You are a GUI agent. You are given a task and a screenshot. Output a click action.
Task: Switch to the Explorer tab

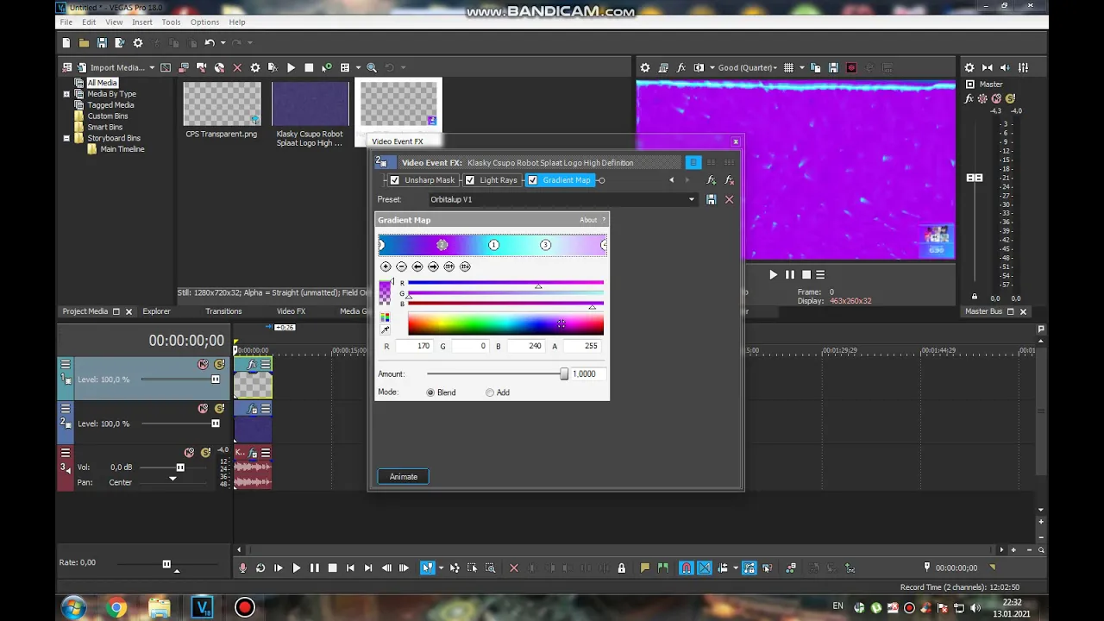click(156, 311)
